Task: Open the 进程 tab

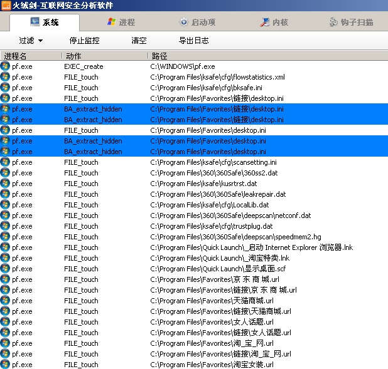Action: (x=121, y=22)
